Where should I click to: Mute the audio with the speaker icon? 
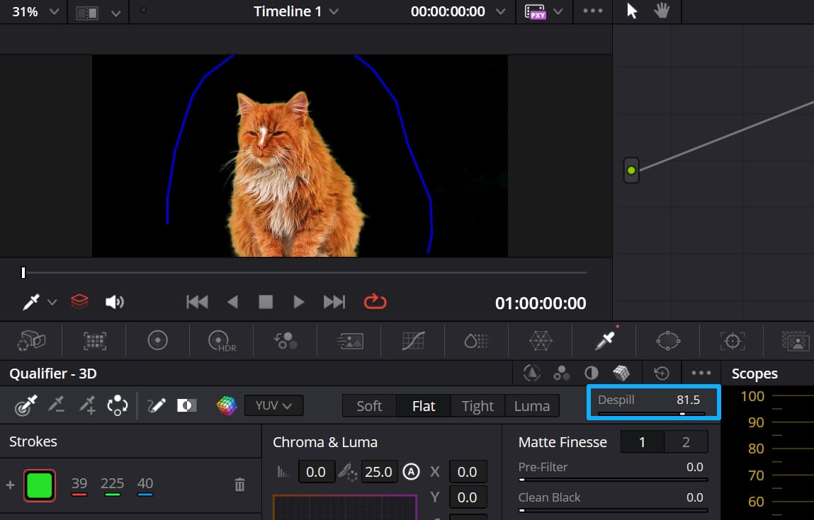pos(115,301)
